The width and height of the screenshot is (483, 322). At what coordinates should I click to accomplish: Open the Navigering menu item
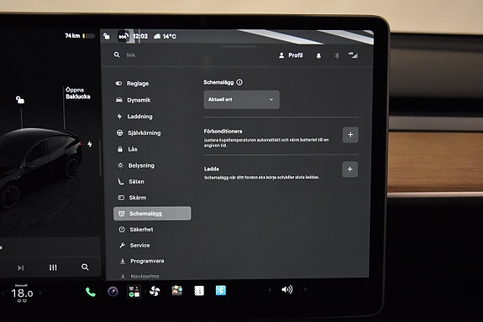tap(139, 276)
